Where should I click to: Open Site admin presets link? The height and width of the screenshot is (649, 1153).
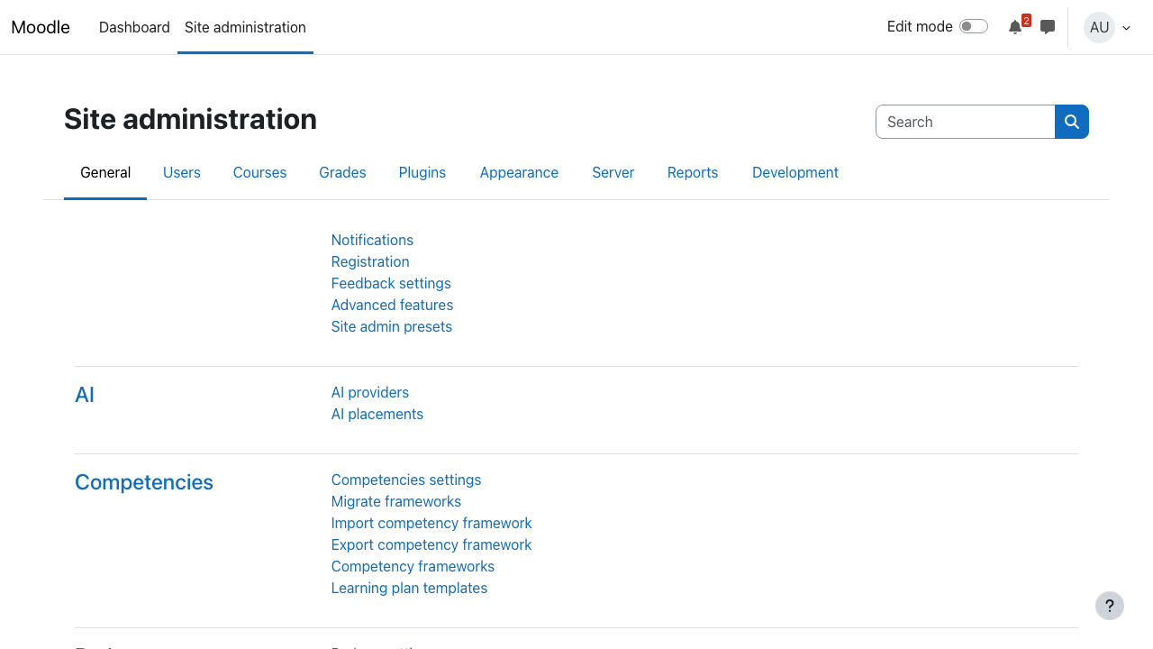click(392, 326)
